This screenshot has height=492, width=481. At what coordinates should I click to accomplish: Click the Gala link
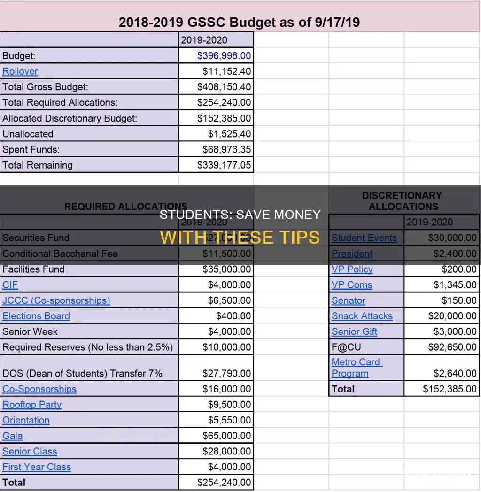pos(13,436)
